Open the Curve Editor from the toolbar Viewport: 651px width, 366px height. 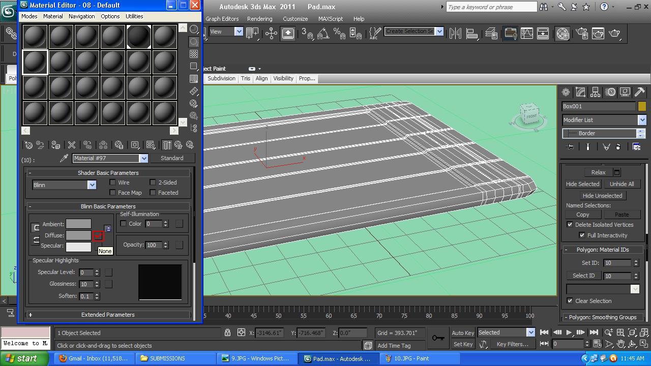(x=527, y=34)
